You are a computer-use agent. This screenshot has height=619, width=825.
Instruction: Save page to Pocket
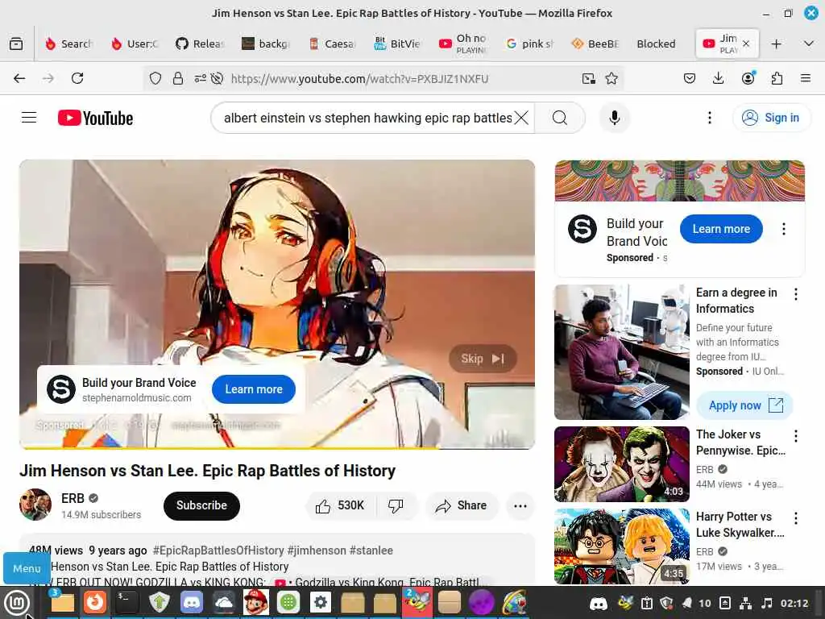690,78
